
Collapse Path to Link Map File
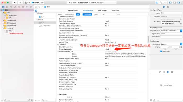click(x=58, y=52)
